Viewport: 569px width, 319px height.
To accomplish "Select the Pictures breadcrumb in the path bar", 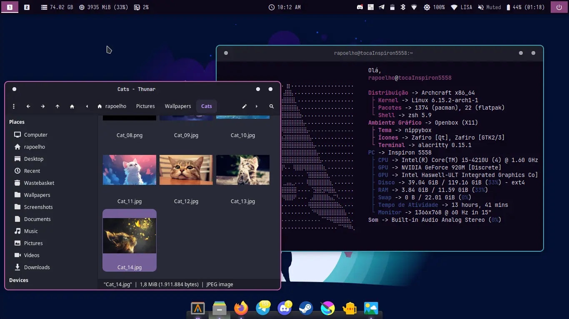I will coord(145,106).
